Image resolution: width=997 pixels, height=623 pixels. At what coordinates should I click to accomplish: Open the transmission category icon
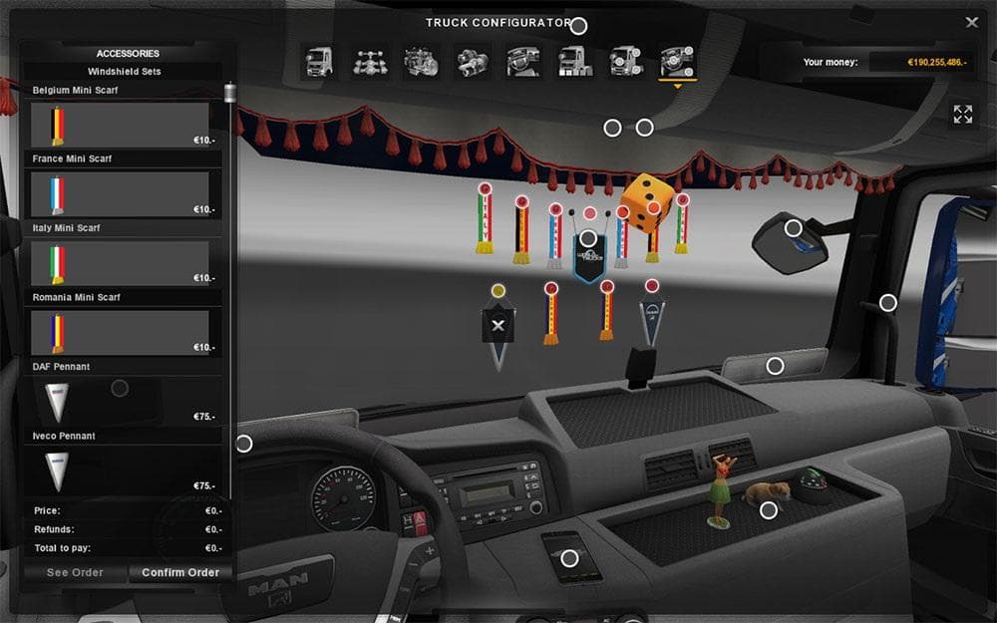point(473,62)
